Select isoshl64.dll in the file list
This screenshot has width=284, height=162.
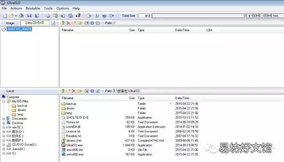[x=73, y=127]
